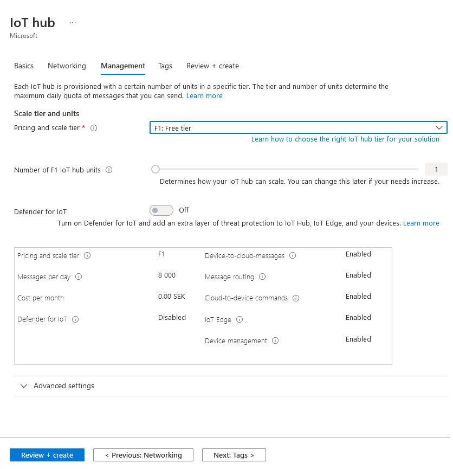Enable the Defender for IoT toggle
Viewport: 453px width, 469px height.
tap(161, 210)
